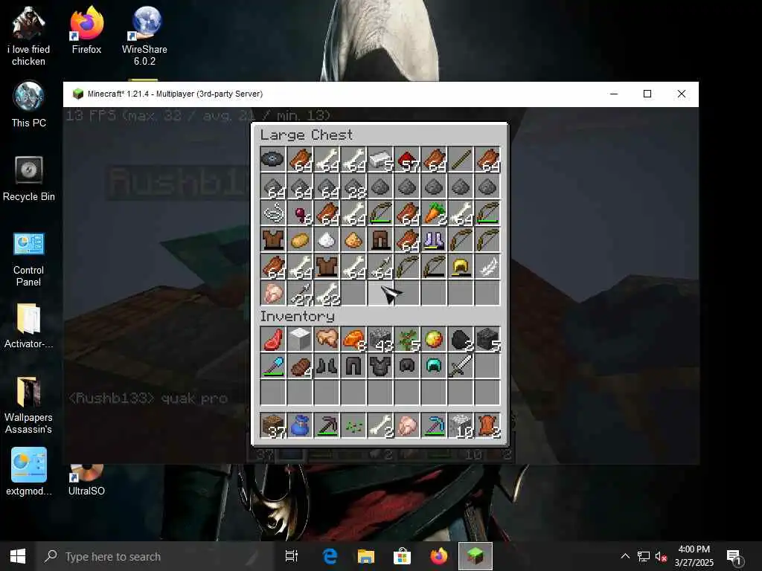Open File Explorer from the taskbar
Screen dimensions: 762x571
click(x=366, y=556)
